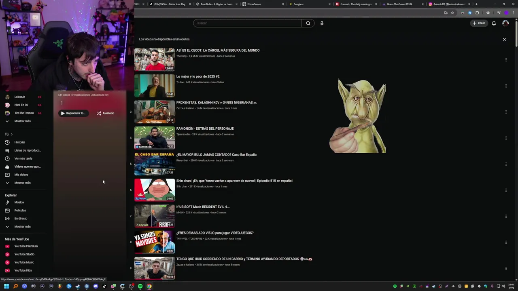Play CECOT cárcel video thumbnail
Screen dimensions: 518x291
(155, 59)
